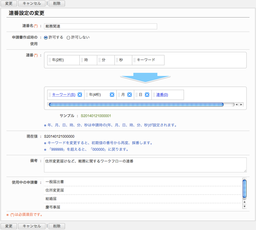Click the 住所変更届 list row
Viewport: 256px width, 230px height.
[143, 190]
